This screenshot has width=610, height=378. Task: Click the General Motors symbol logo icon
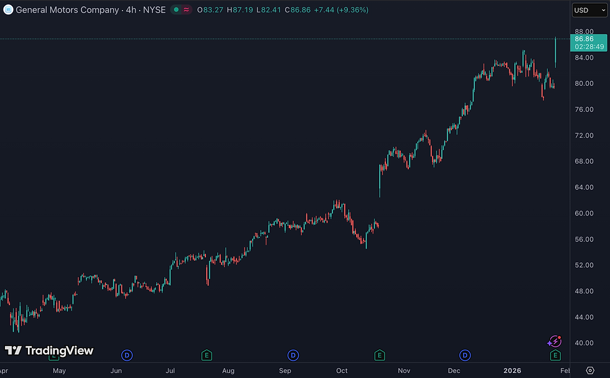(8, 10)
